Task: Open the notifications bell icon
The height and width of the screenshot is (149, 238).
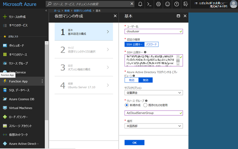Action: 140,4
